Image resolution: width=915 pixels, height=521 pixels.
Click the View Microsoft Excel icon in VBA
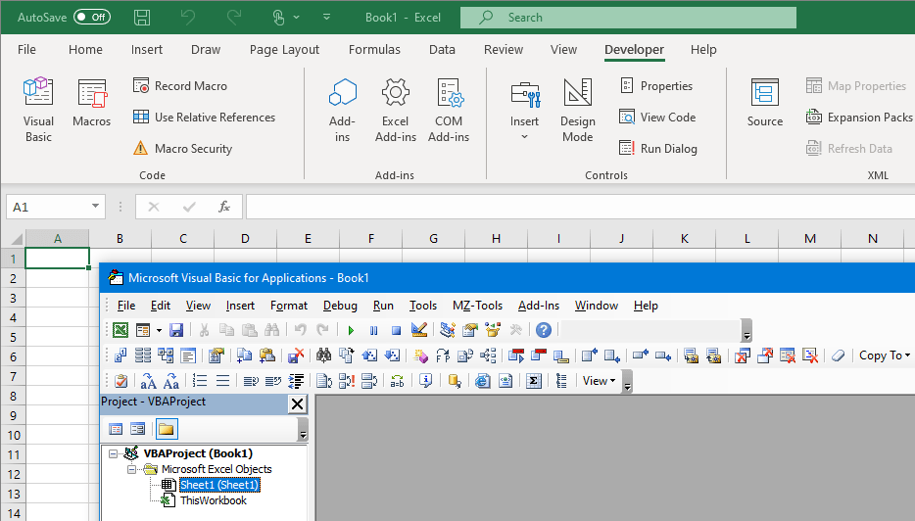(x=120, y=330)
